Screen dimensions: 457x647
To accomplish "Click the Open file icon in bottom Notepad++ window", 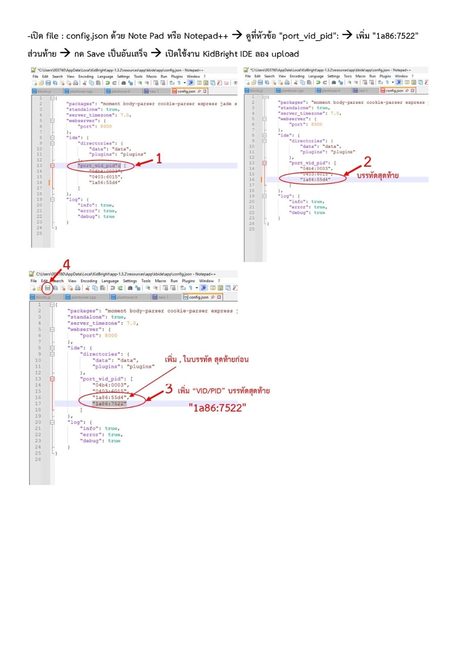I will [x=40, y=288].
